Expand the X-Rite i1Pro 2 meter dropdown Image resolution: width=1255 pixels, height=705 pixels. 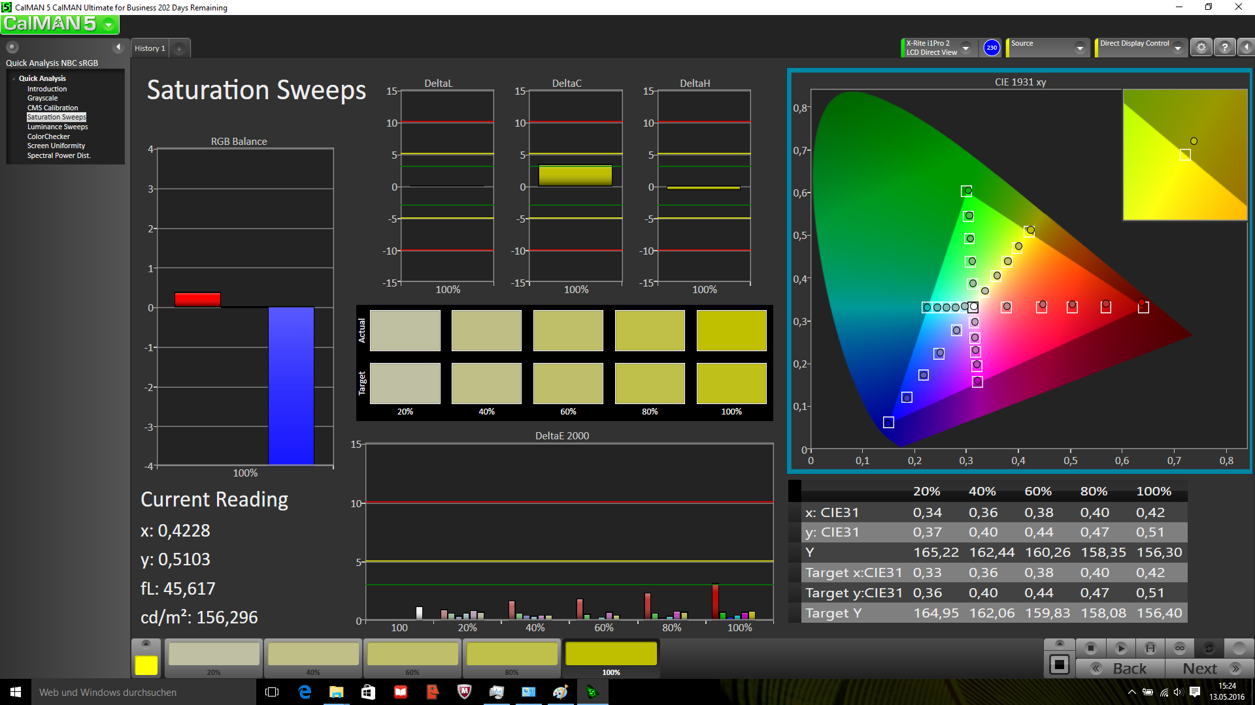coord(965,48)
